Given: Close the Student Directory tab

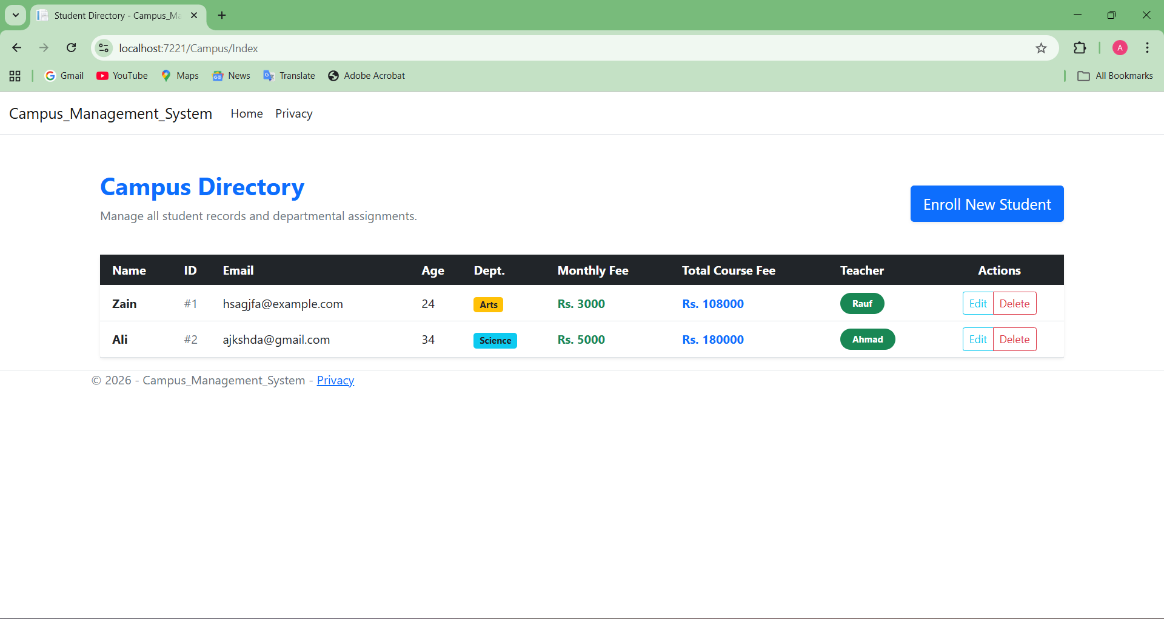Looking at the screenshot, I should click(x=194, y=15).
